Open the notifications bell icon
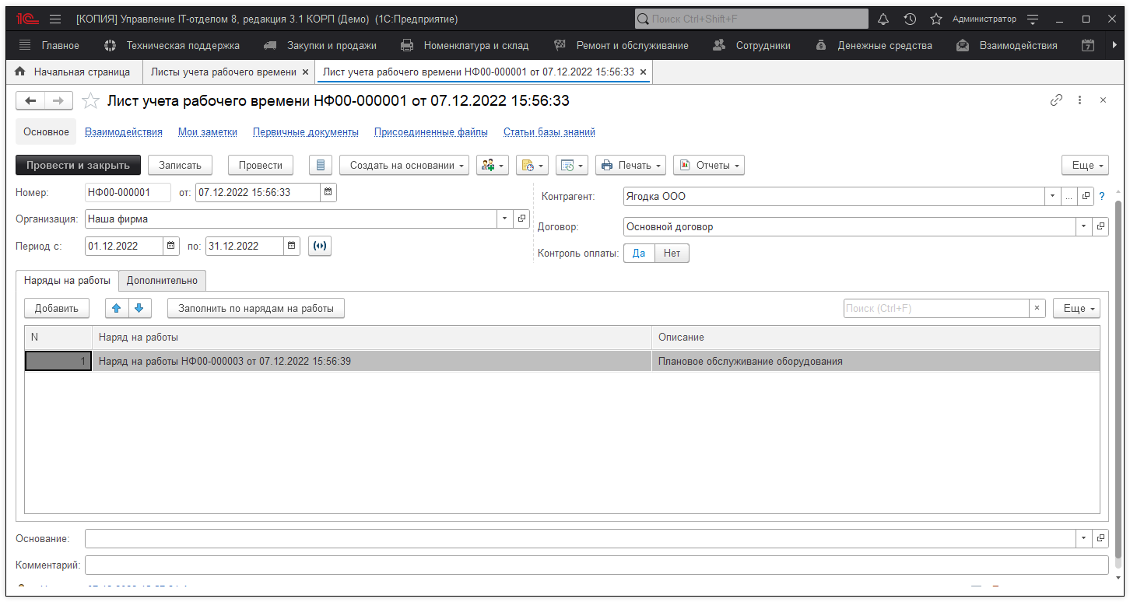 pos(883,19)
